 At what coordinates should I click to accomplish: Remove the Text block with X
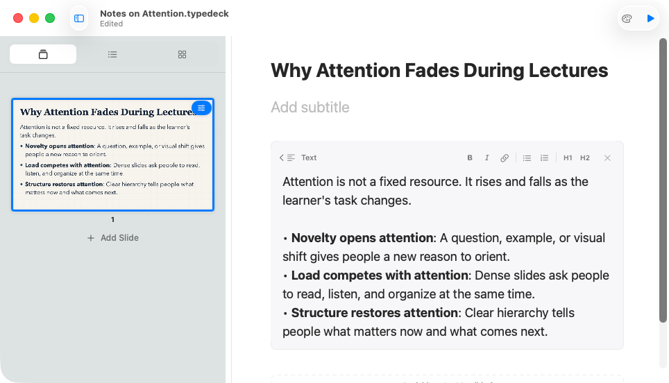coord(607,158)
